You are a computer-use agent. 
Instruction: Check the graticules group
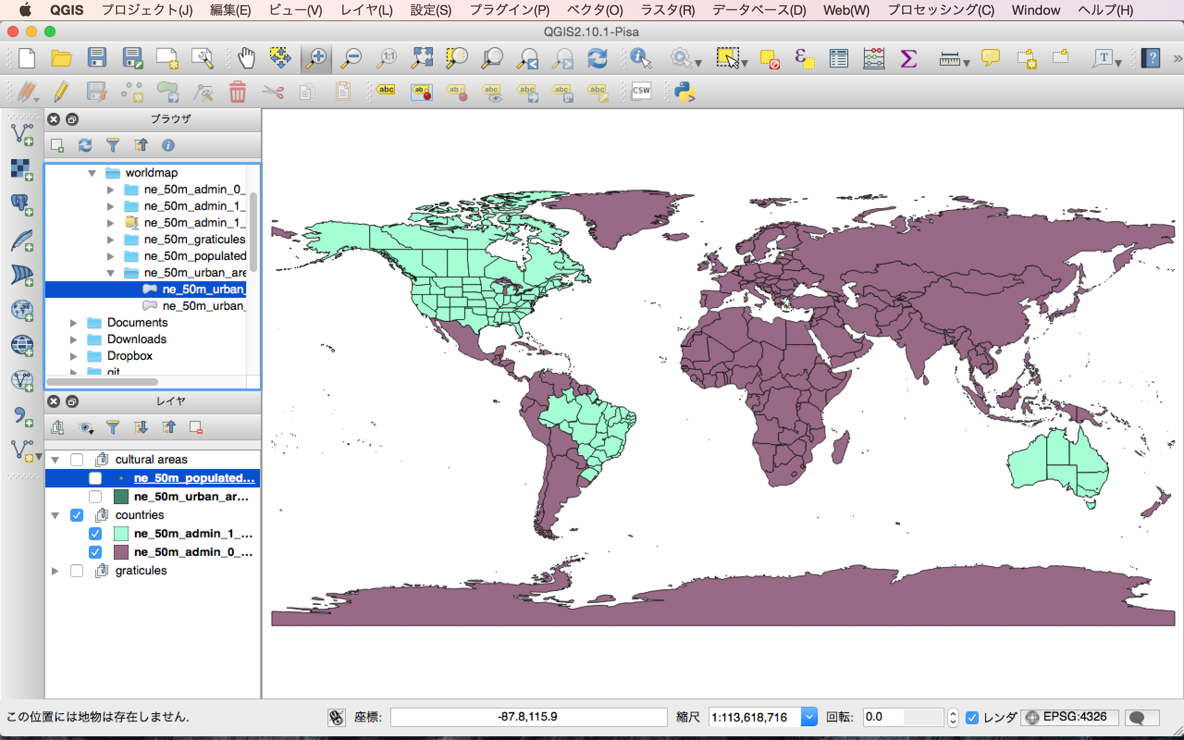click(77, 571)
